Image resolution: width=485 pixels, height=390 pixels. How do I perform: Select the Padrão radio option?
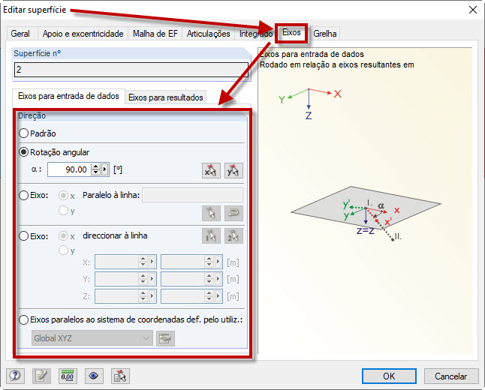pyautogui.click(x=24, y=133)
